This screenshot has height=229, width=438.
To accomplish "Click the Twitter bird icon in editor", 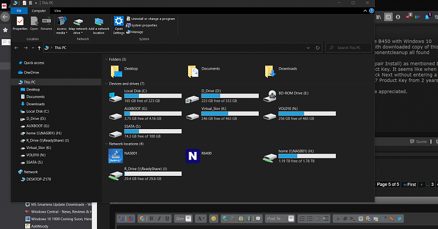I will point(399,218).
